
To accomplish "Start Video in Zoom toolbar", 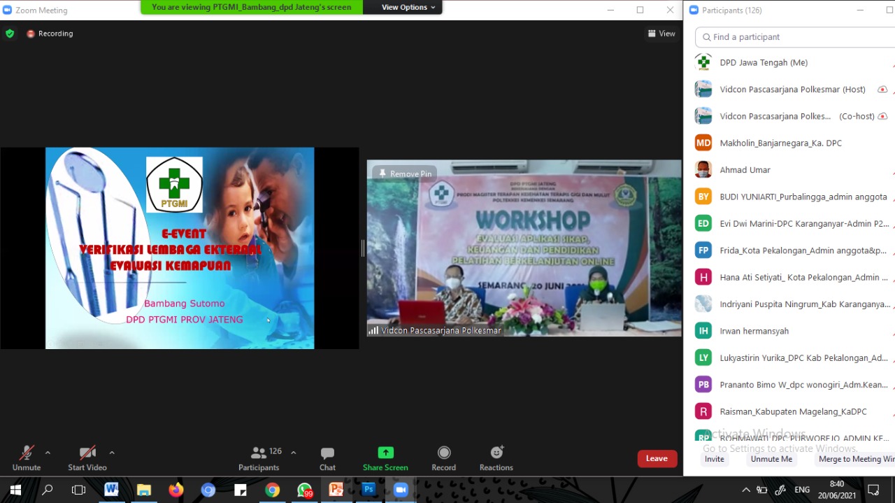I will pyautogui.click(x=87, y=458).
